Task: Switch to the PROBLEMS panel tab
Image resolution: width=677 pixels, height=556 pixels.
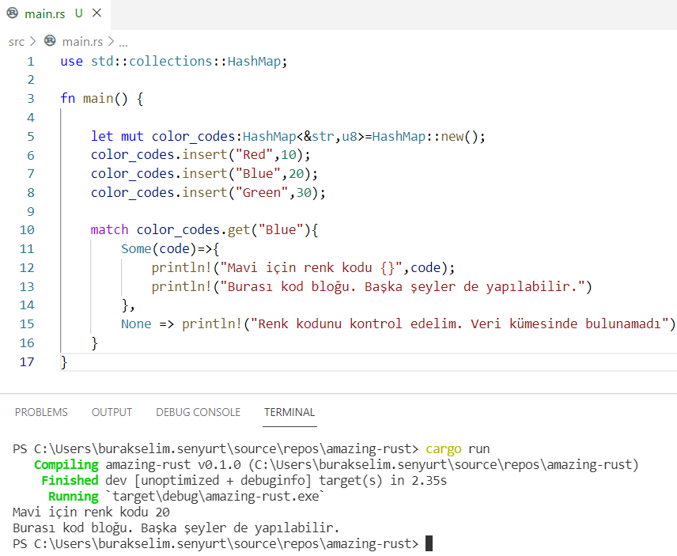Action: pos(41,412)
